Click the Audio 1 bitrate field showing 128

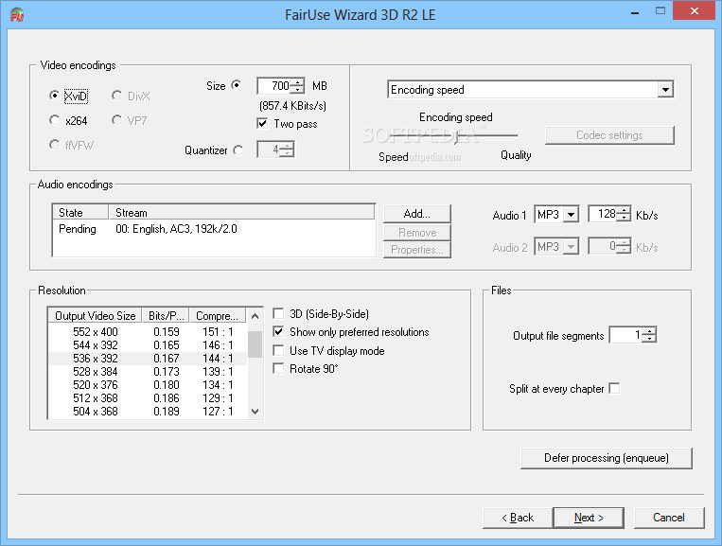(x=603, y=214)
